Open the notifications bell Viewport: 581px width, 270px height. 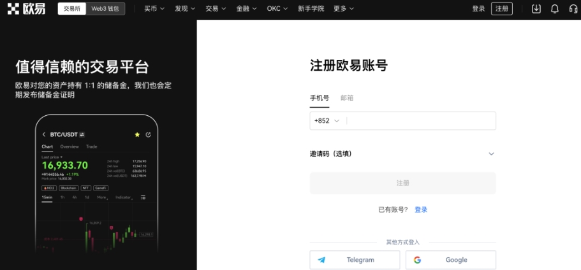pos(555,9)
